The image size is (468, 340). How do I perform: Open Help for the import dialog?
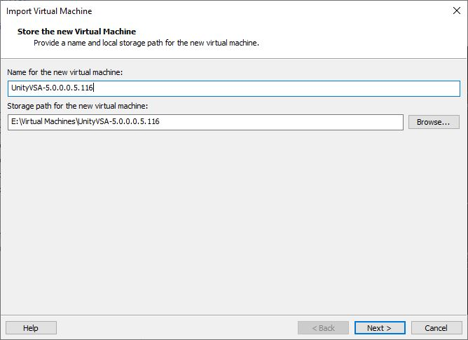pyautogui.click(x=31, y=327)
